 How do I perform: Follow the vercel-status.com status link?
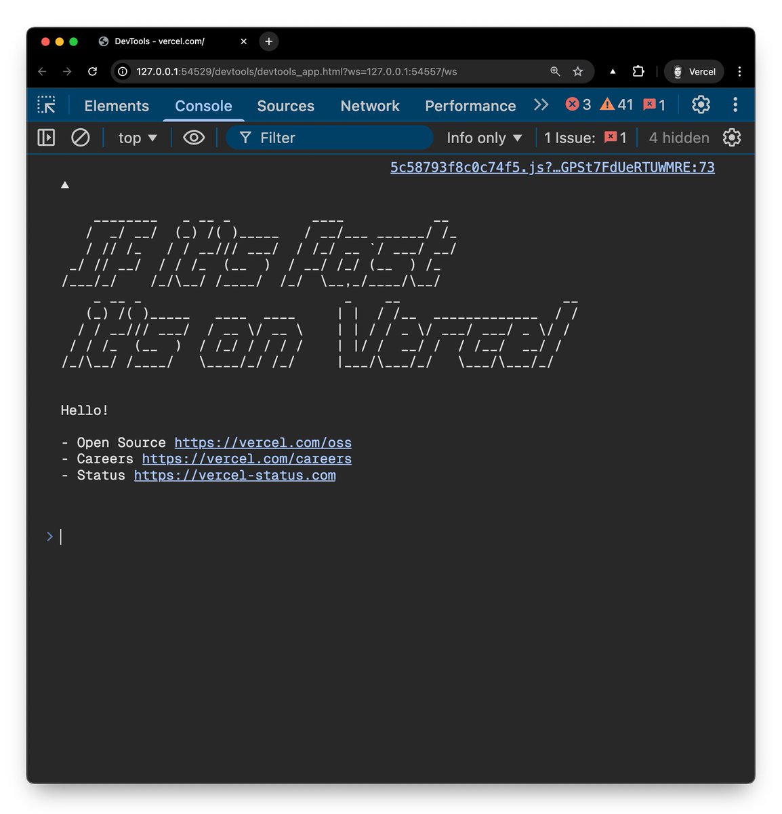pos(234,475)
